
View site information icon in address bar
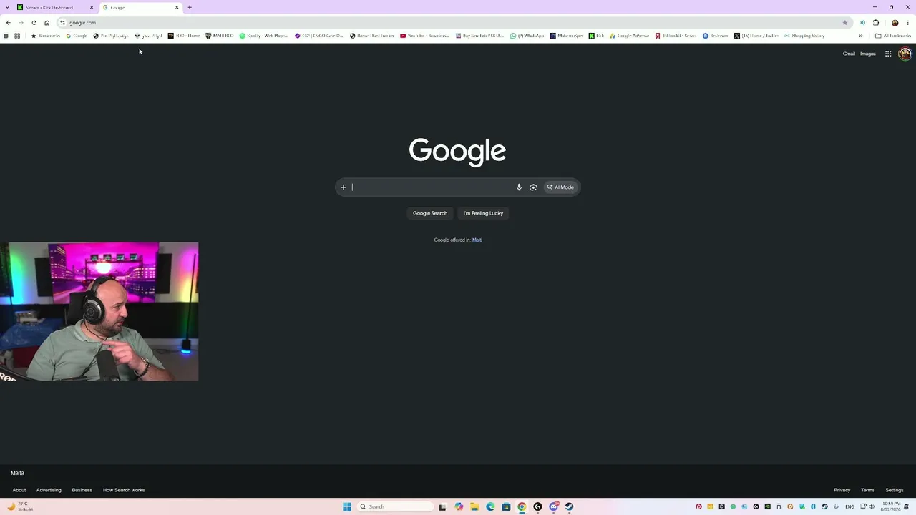click(62, 23)
